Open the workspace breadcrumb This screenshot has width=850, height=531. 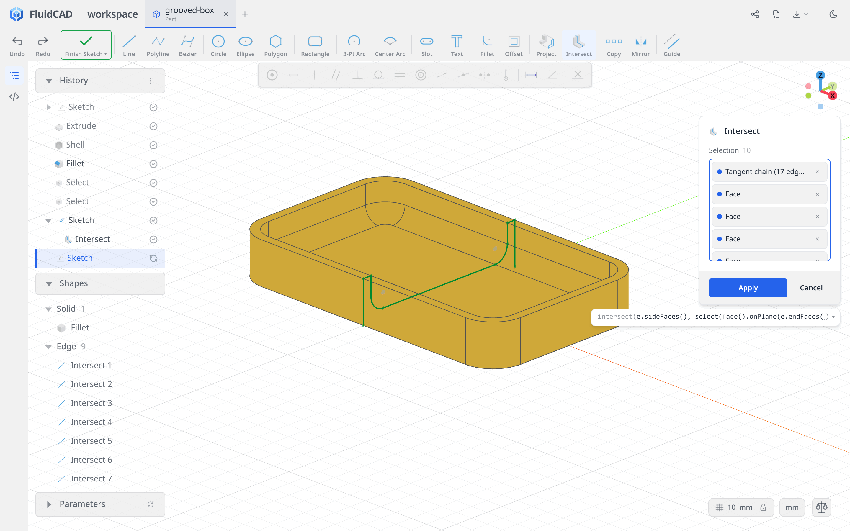coord(112,14)
